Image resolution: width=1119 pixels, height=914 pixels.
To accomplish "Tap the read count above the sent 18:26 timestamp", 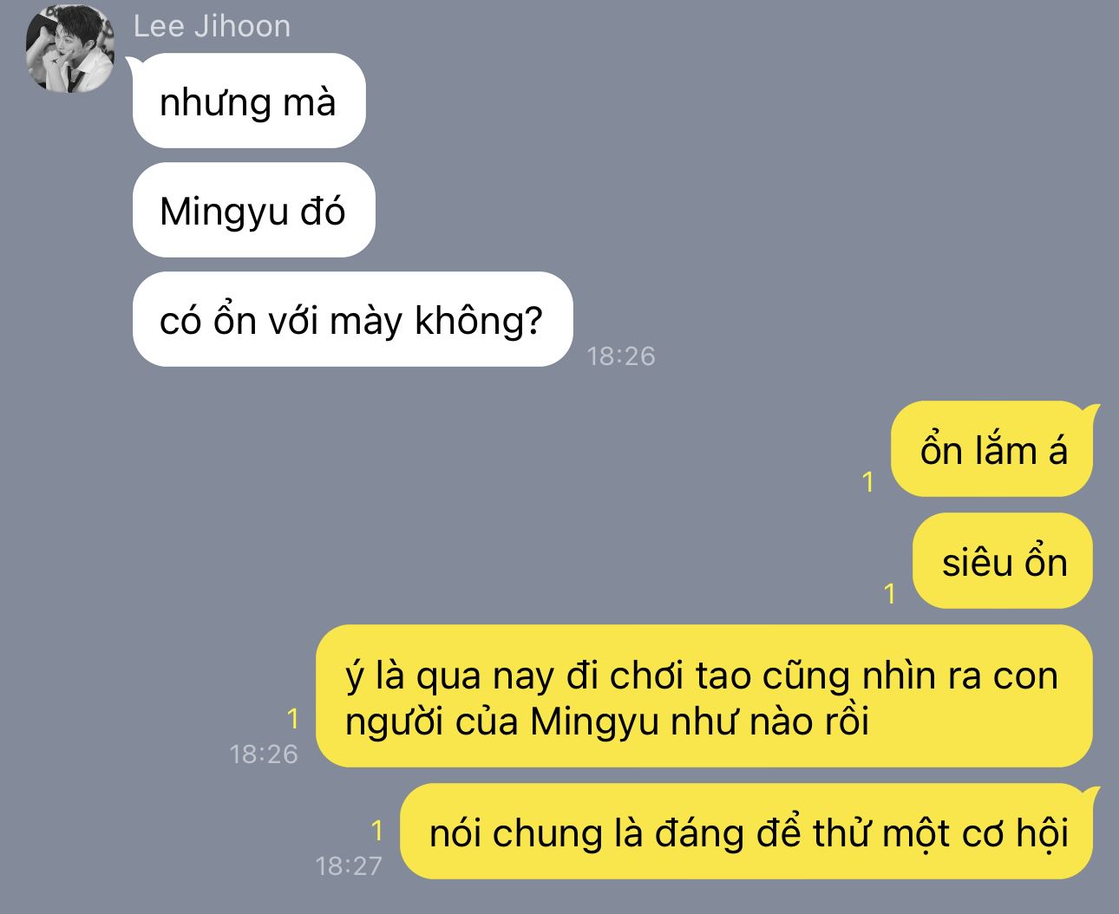I will coord(292,719).
